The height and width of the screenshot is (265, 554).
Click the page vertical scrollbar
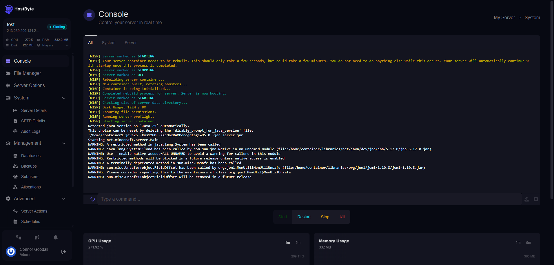pos(552,100)
